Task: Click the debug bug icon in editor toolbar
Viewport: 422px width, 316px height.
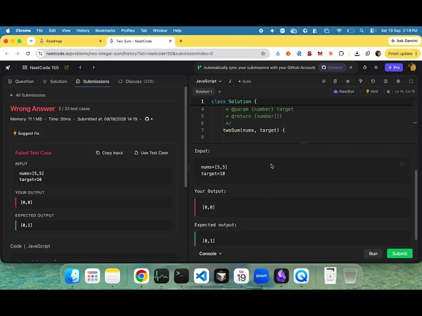Action: pyautogui.click(x=347, y=81)
